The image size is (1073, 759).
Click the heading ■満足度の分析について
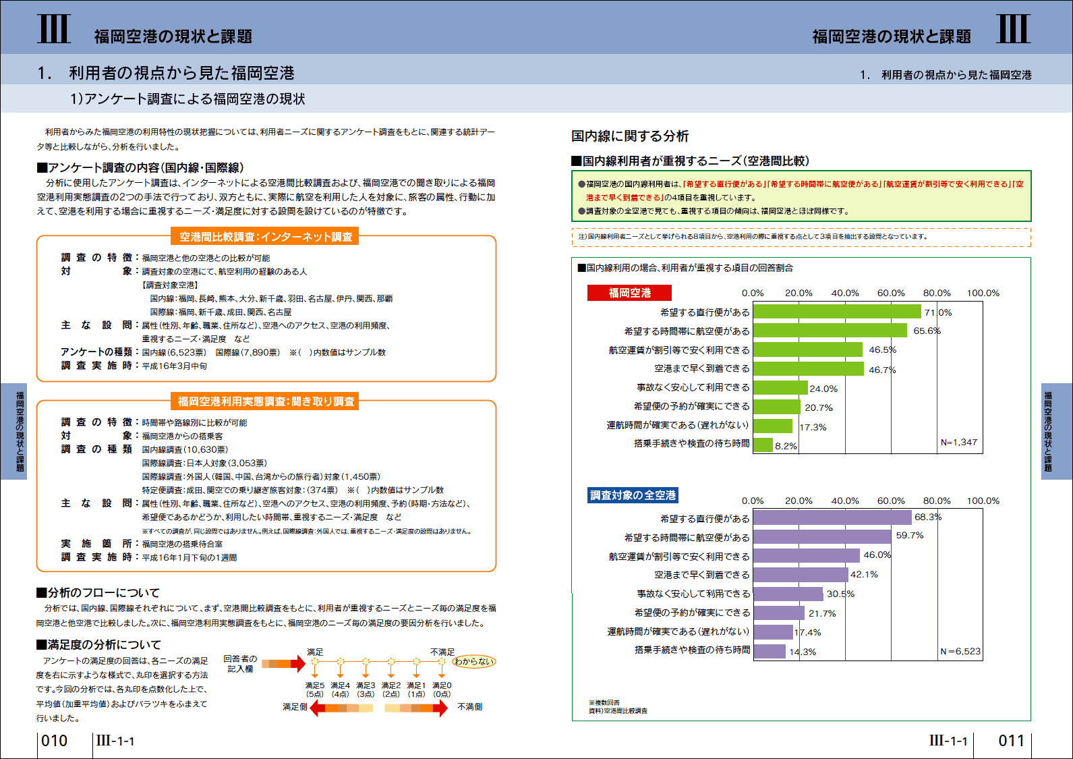point(98,644)
